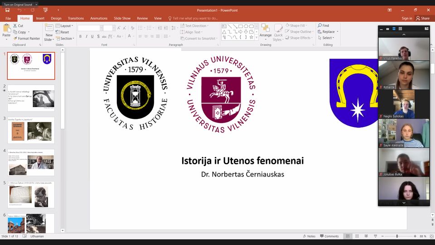Align text to center
This screenshot has height=245, width=435.
pyautogui.click(x=146, y=36)
